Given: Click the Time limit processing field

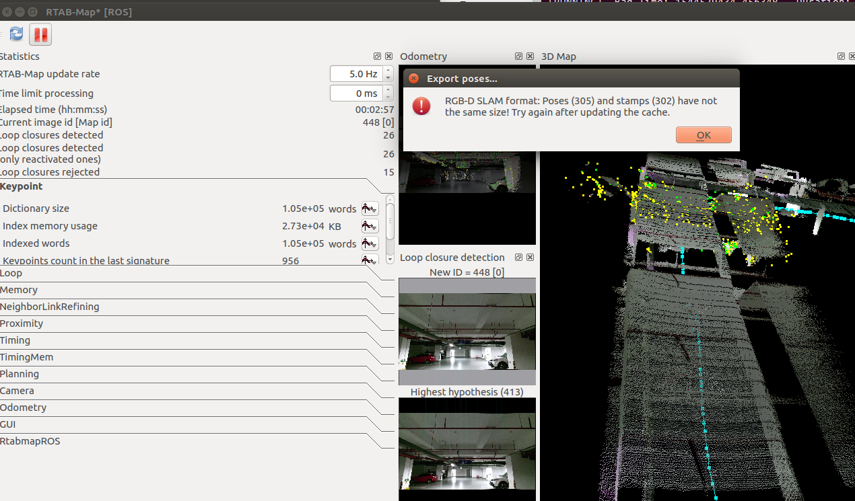Looking at the screenshot, I should 355,93.
